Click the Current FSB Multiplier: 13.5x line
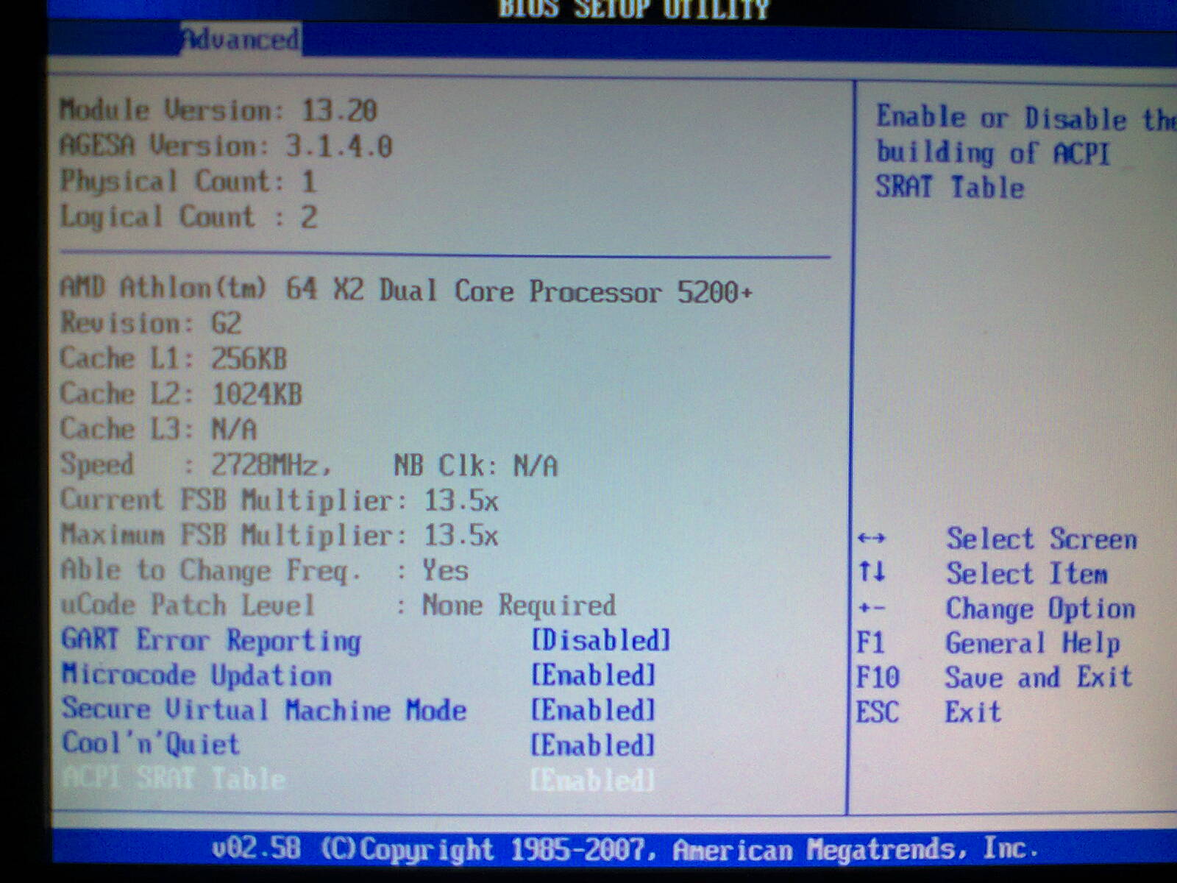 (280, 500)
